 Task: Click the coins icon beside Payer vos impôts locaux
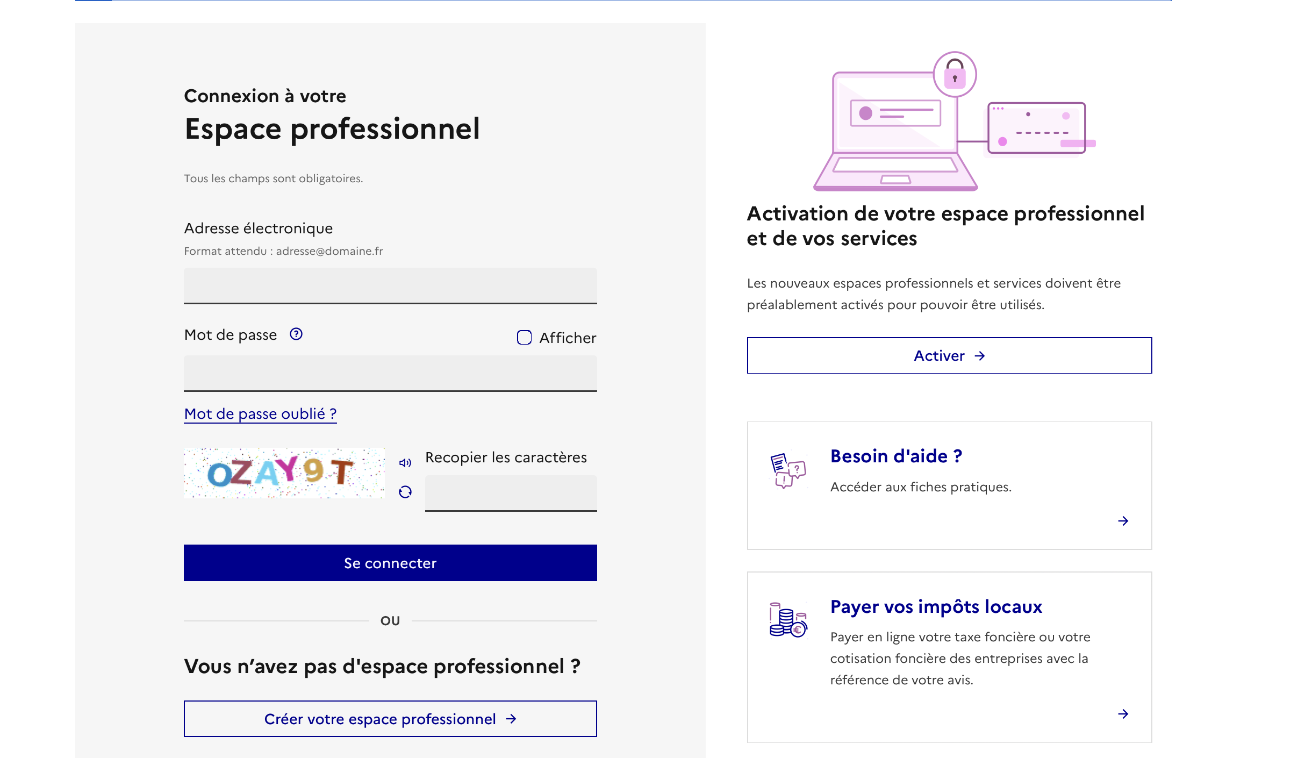tap(788, 620)
